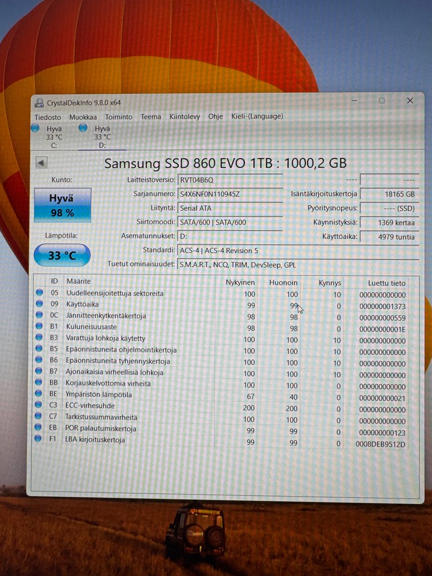The width and height of the screenshot is (432, 576).
Task: Select drive D: status circle icon
Action: [83, 128]
